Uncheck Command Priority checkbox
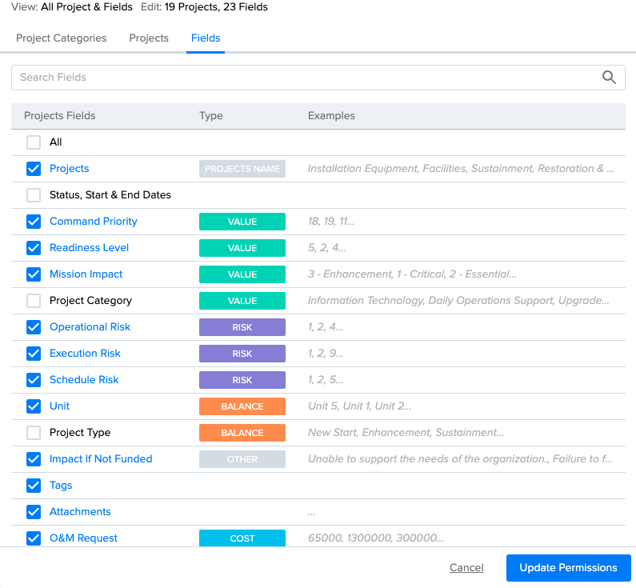The height and width of the screenshot is (588, 636). pos(34,222)
